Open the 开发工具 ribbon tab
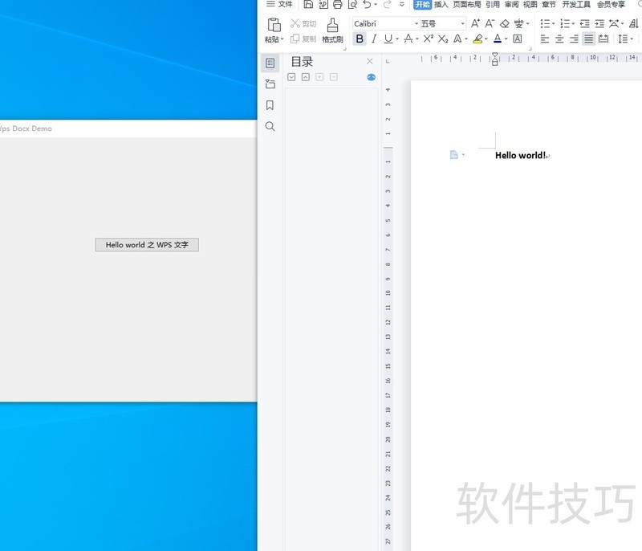Image resolution: width=642 pixels, height=551 pixels. coord(576,4)
